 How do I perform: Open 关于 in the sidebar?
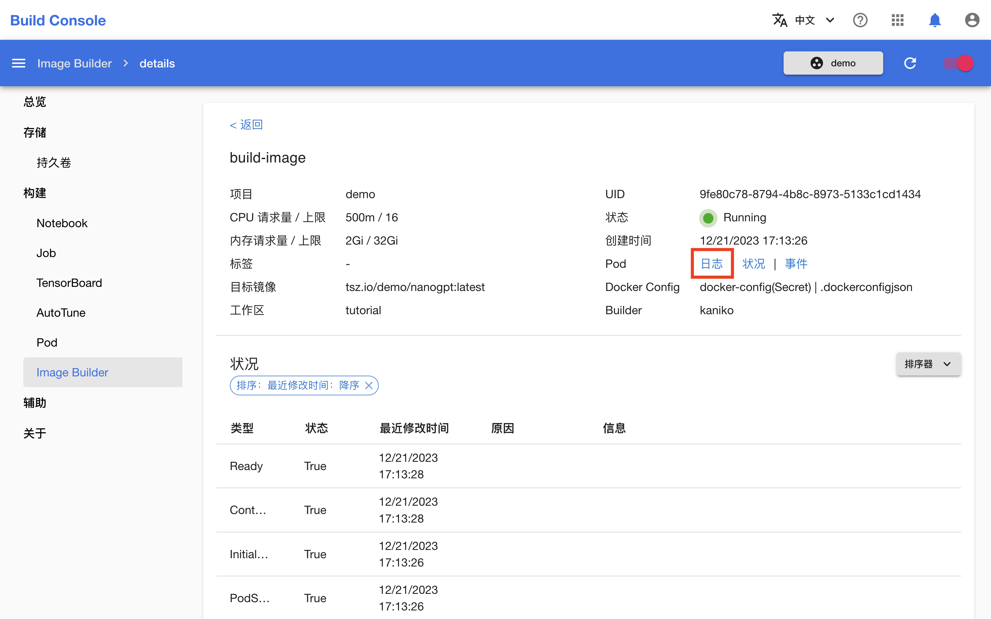pyautogui.click(x=35, y=433)
